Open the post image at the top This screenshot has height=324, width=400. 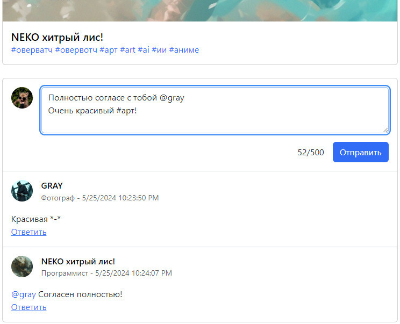tap(200, 10)
